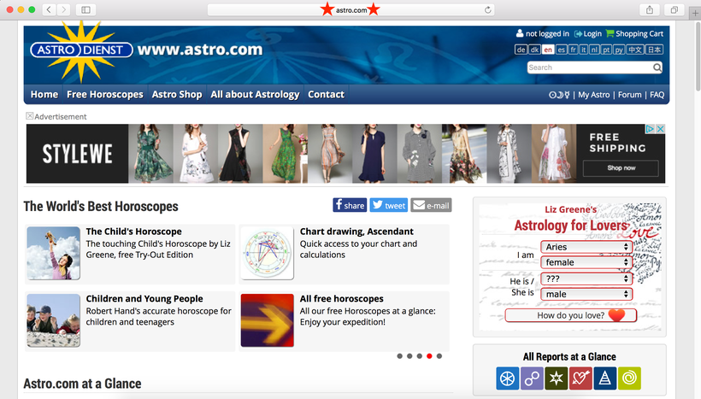Switch language to 日本
Viewport: 701px width, 399px height.
654,50
